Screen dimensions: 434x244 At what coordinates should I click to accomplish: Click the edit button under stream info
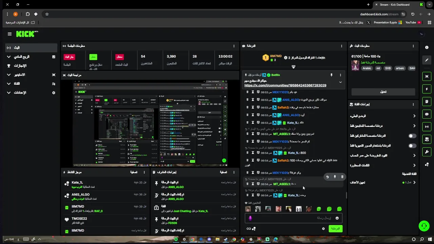click(x=383, y=92)
